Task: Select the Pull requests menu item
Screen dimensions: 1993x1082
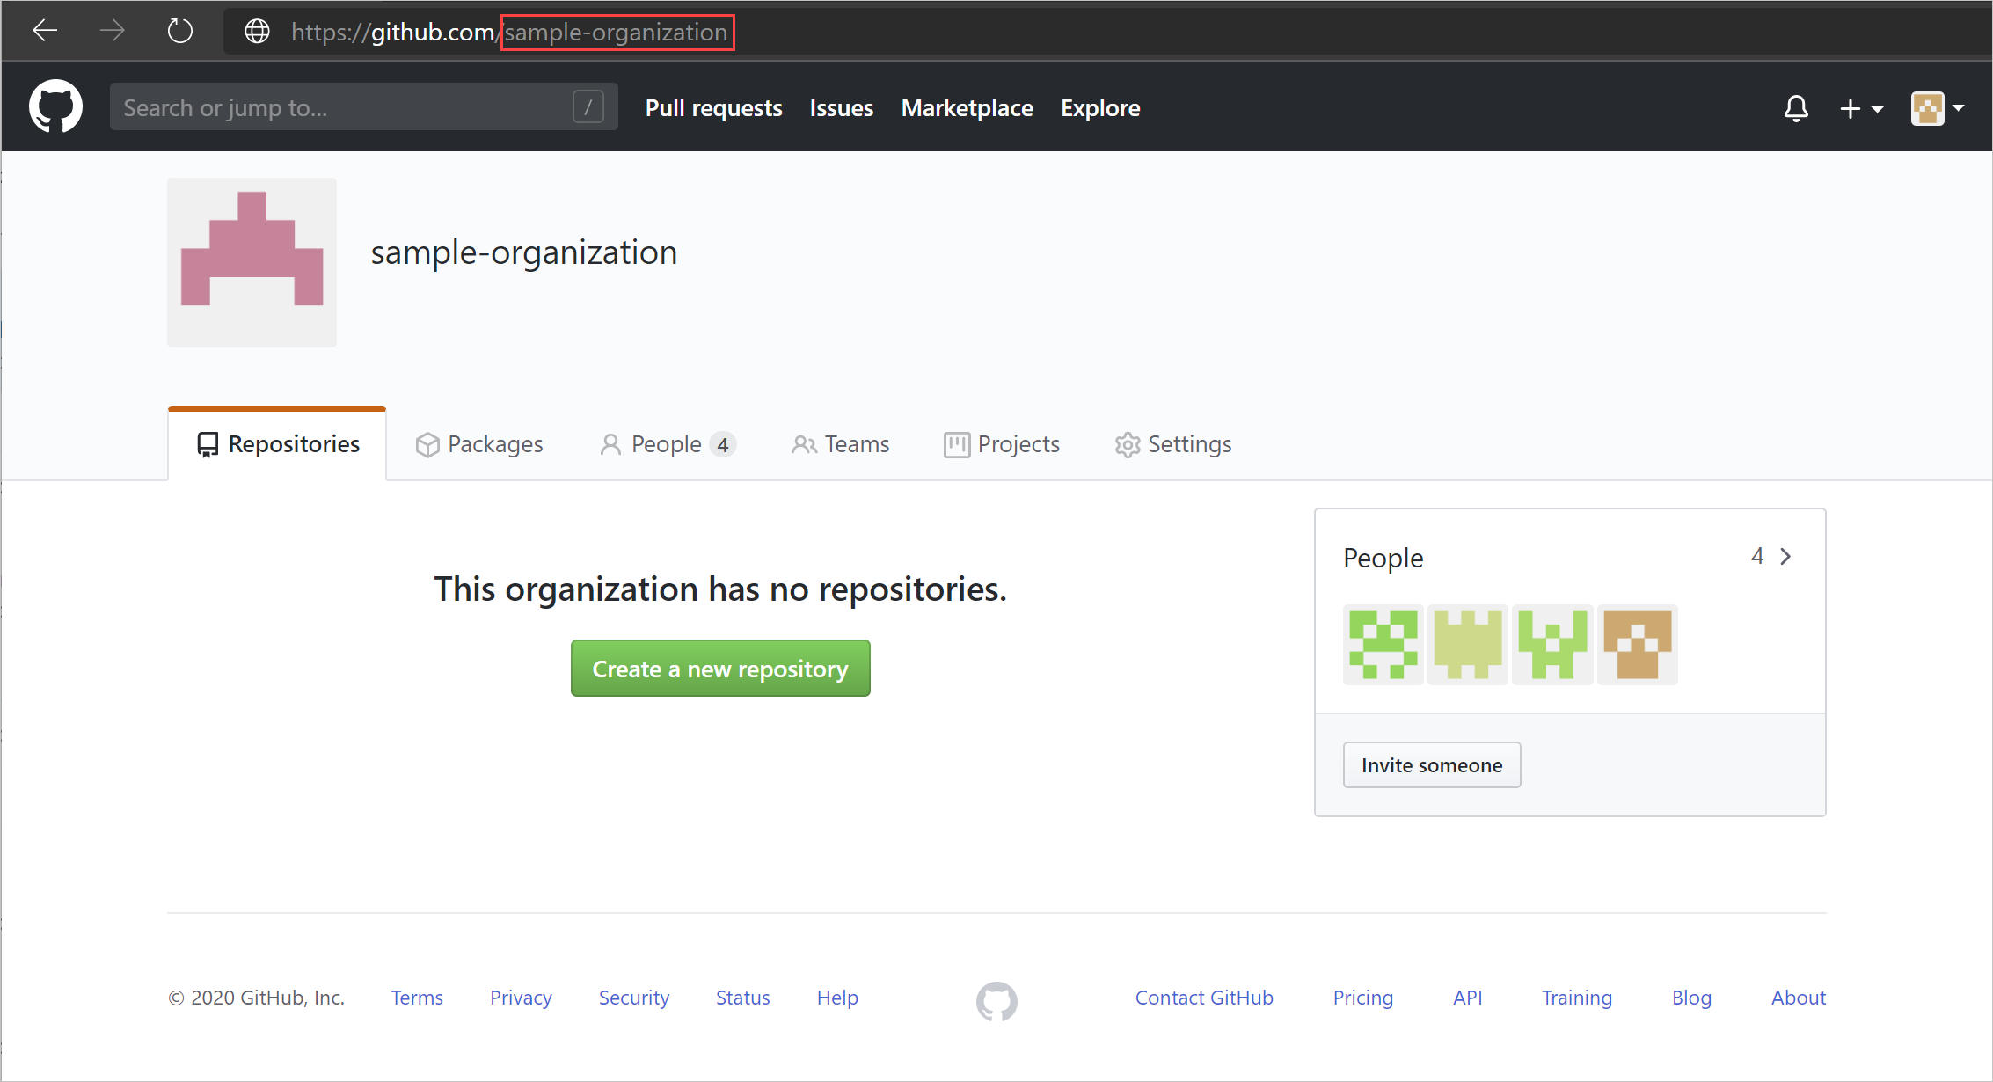Action: coord(715,106)
